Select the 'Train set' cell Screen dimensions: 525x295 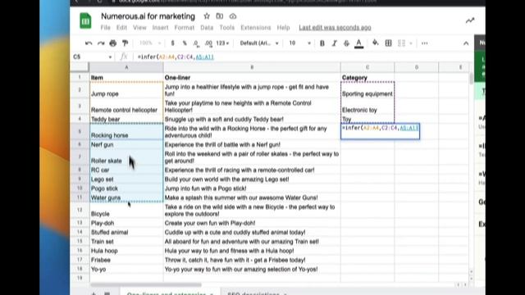coord(126,241)
